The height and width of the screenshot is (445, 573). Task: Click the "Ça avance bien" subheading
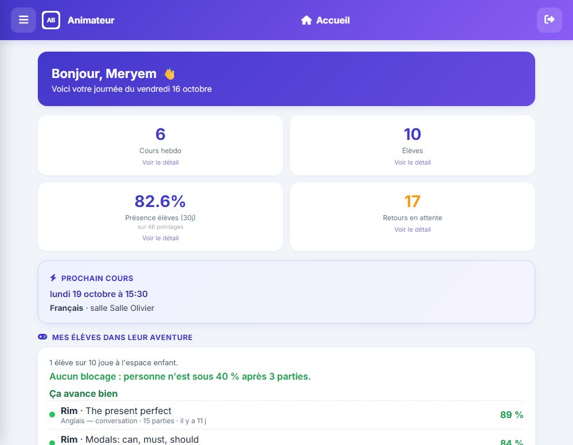coord(83,393)
